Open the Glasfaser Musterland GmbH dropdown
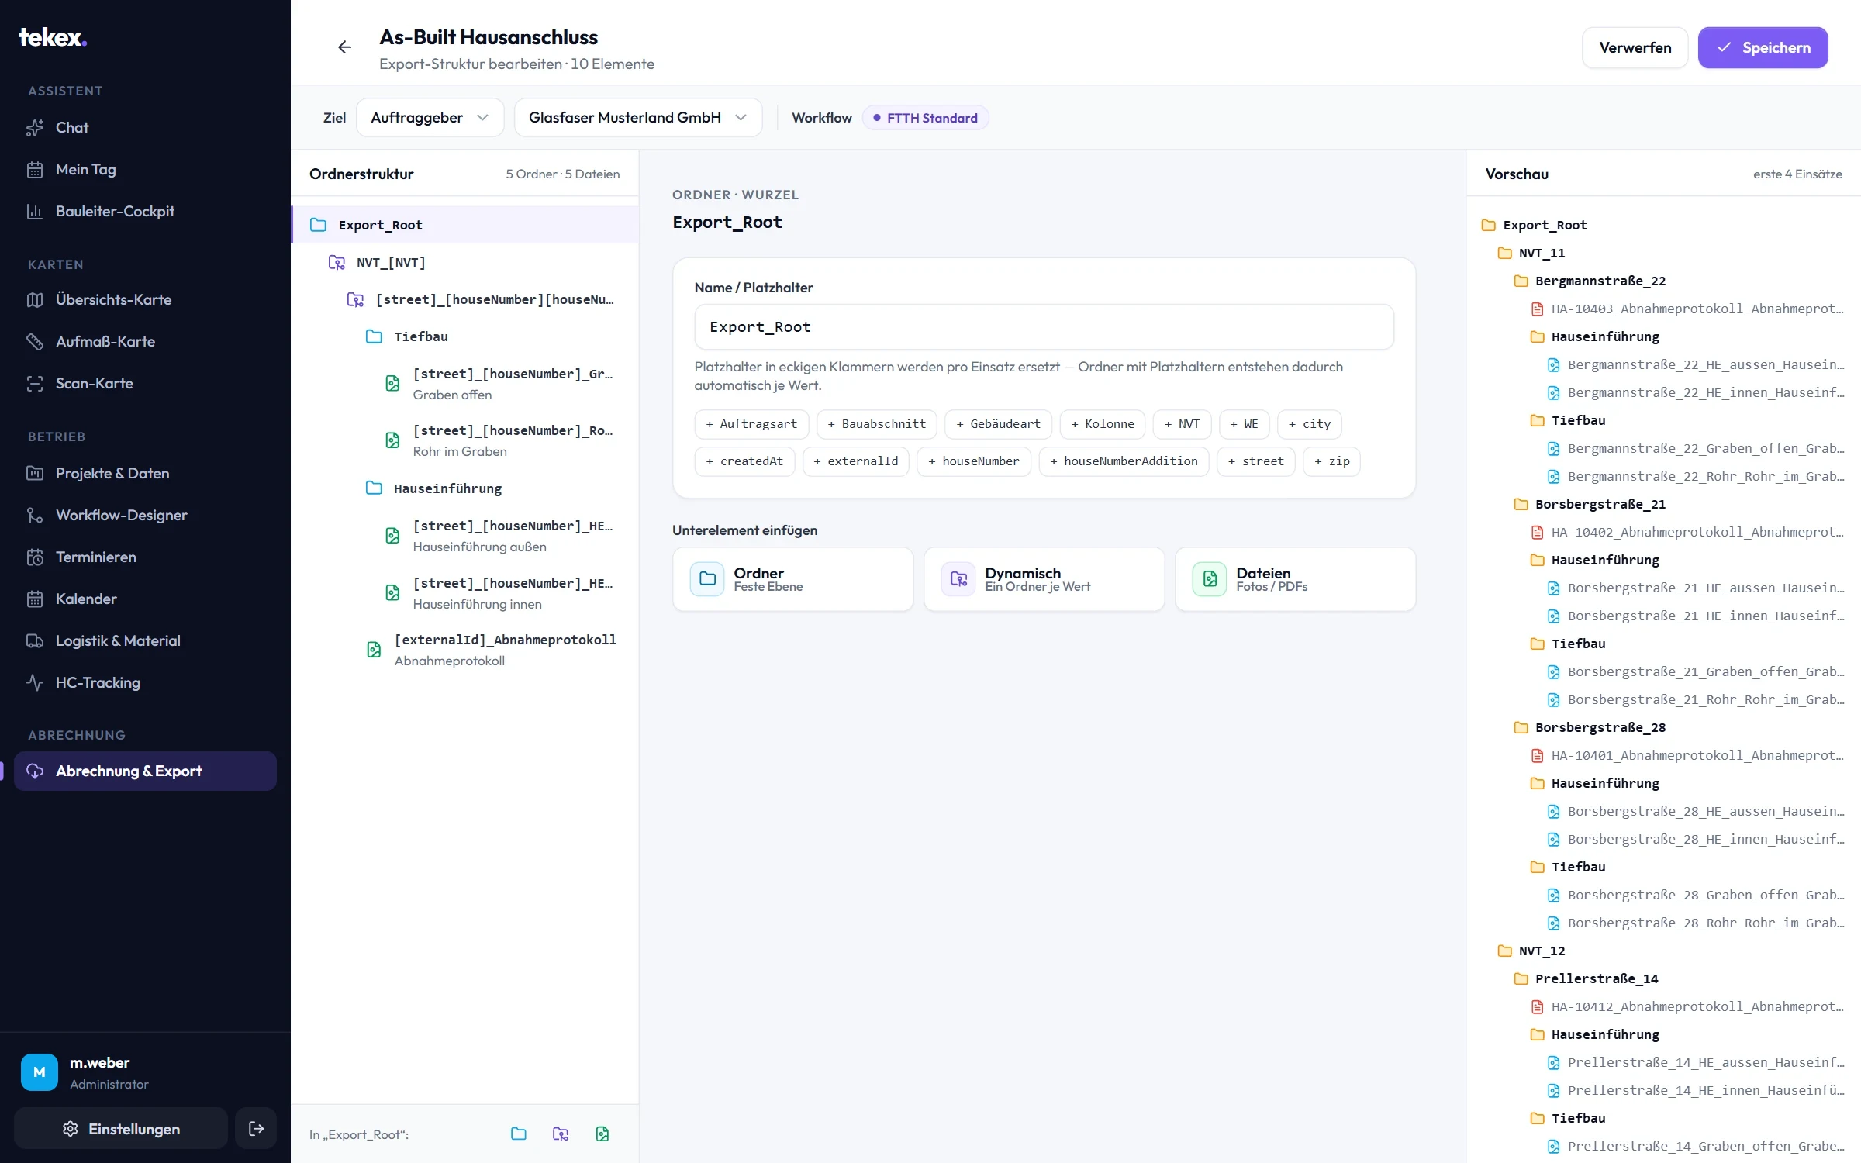The height and width of the screenshot is (1163, 1861). pyautogui.click(x=637, y=118)
